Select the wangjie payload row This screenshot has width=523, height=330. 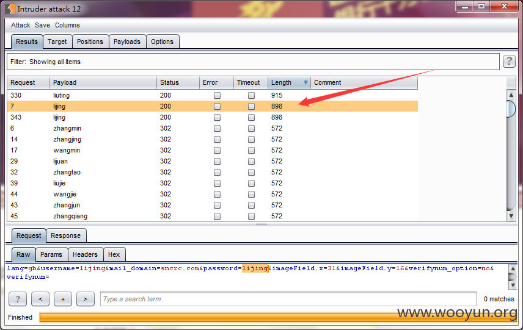click(213, 194)
